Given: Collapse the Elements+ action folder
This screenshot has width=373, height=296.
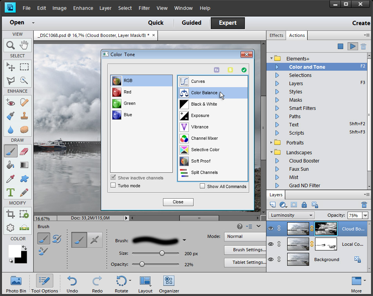Looking at the screenshot, I should pos(272,58).
